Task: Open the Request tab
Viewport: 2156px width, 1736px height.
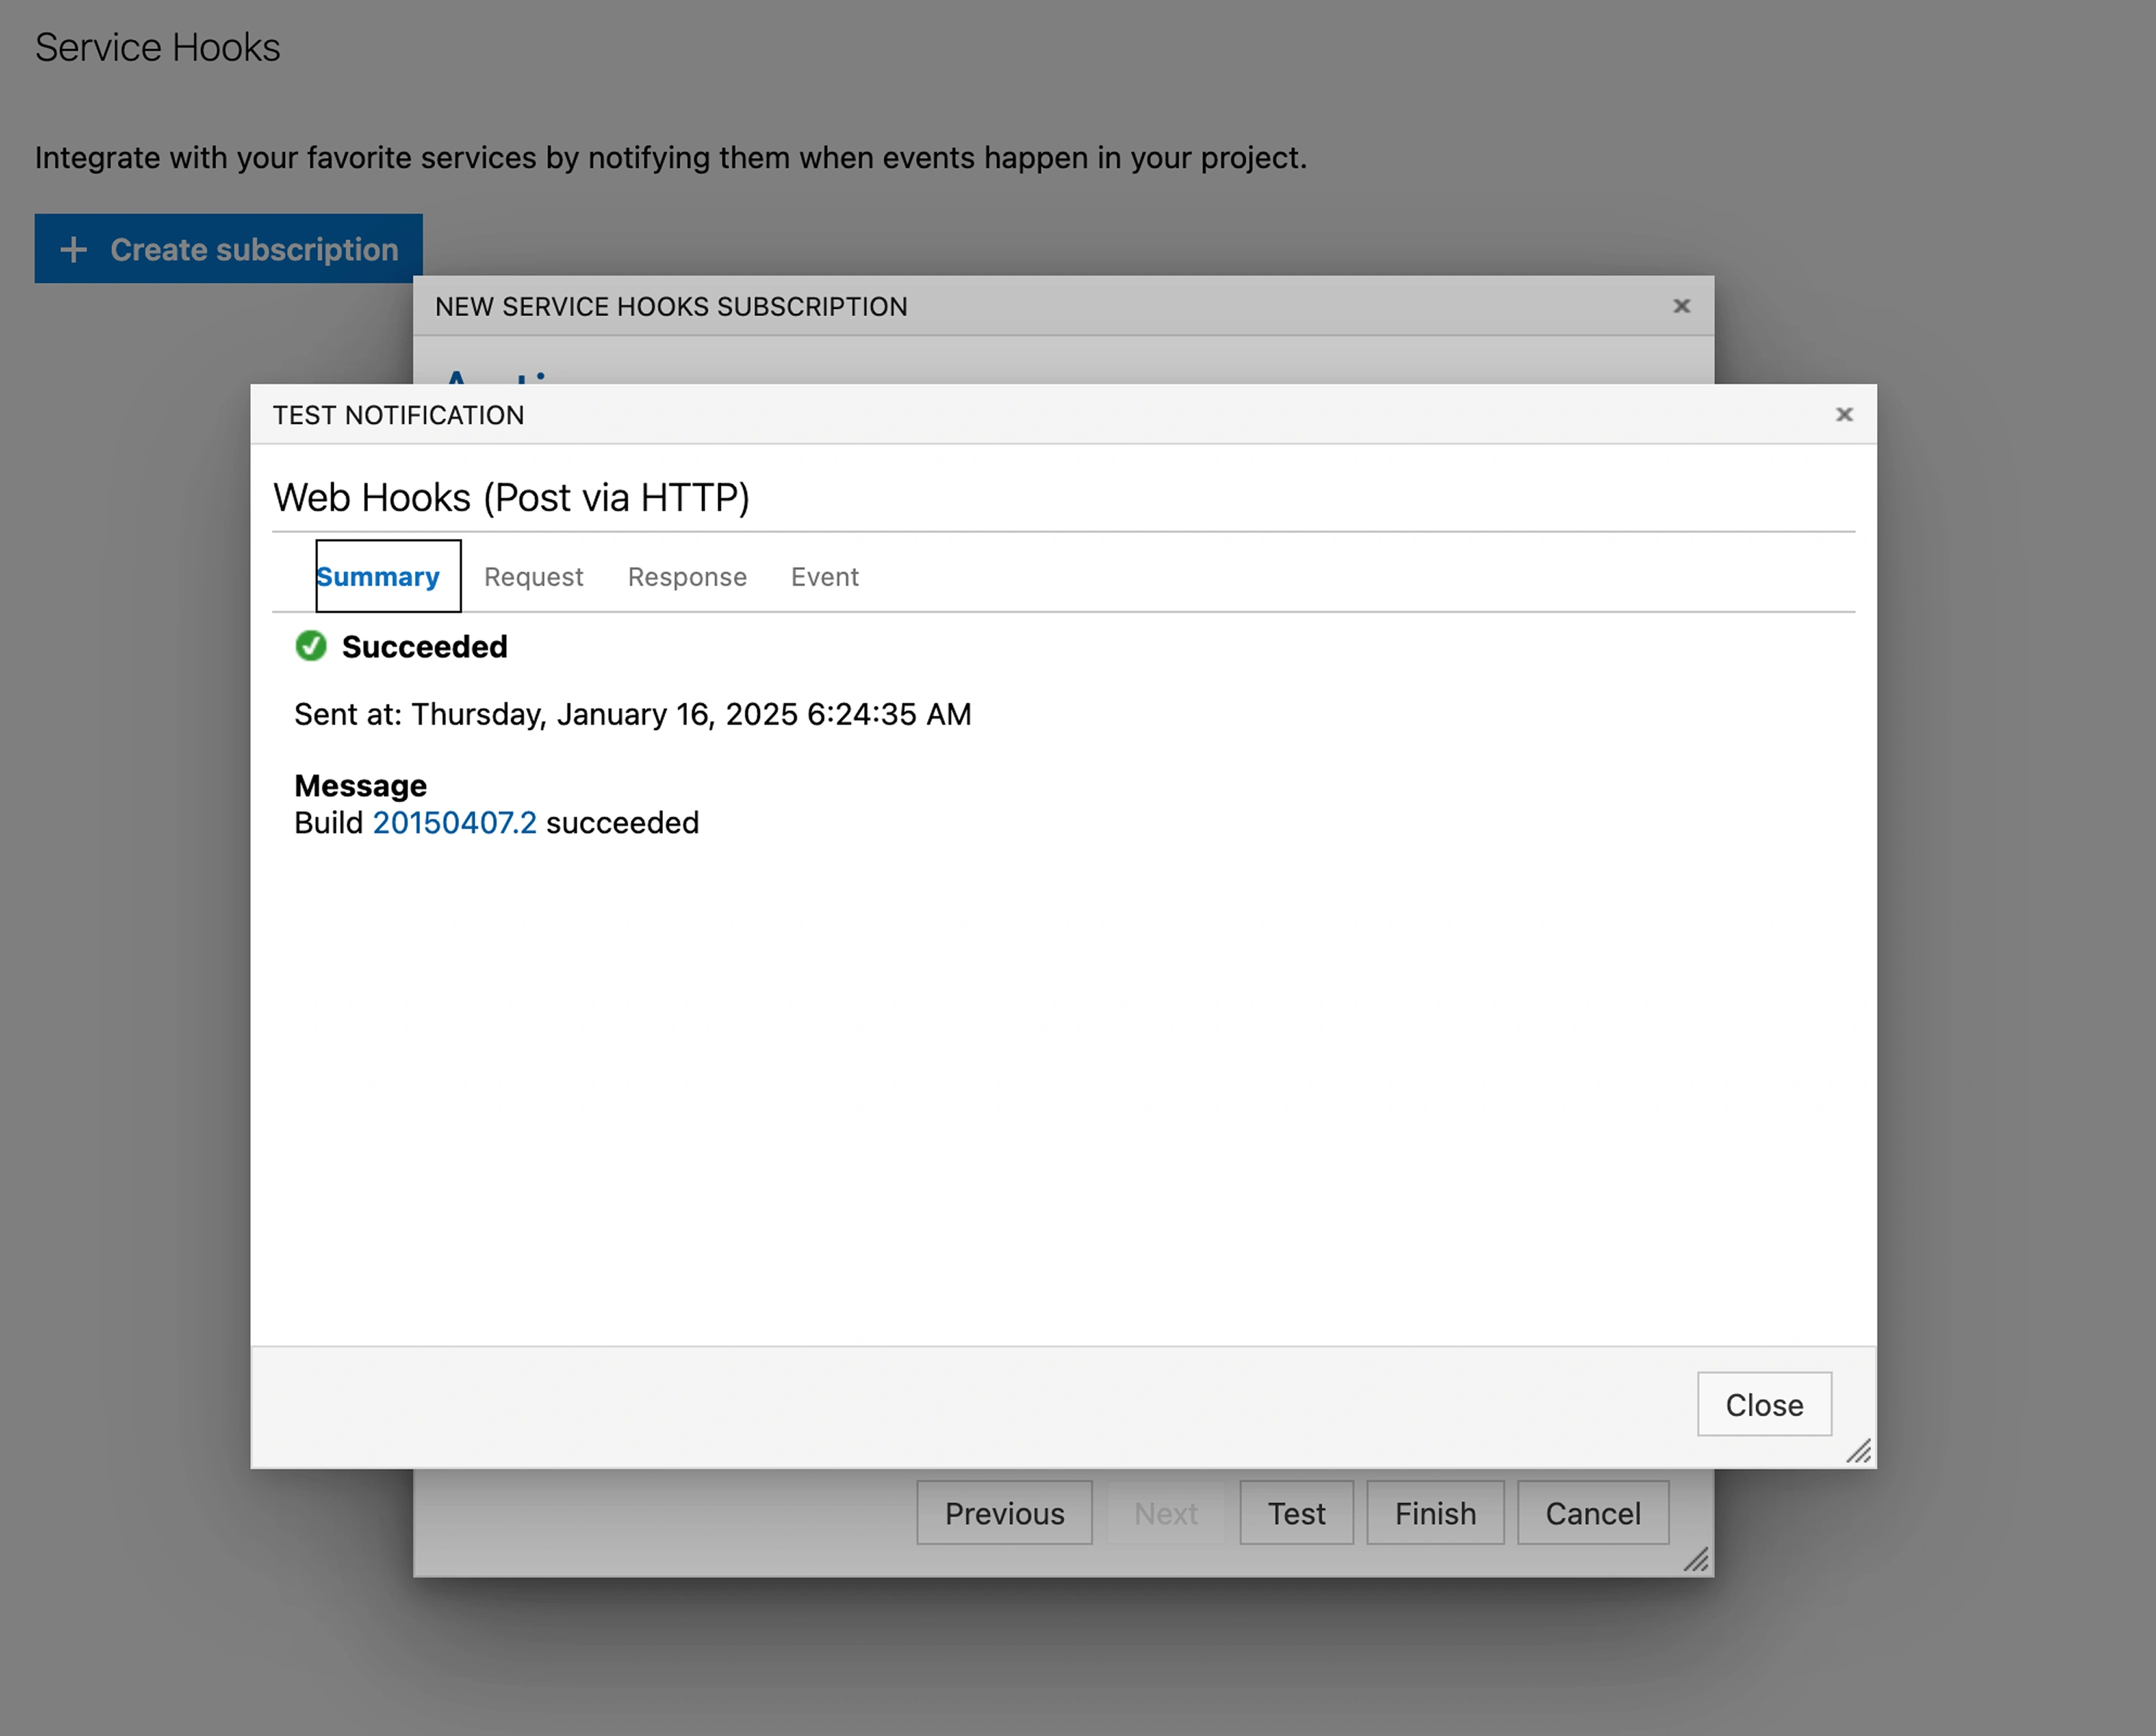Action: tap(533, 576)
